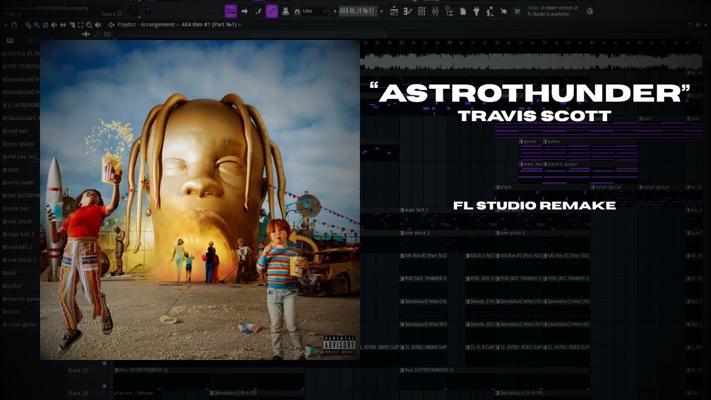Toggle the multilink to controllers button
The image size is (711, 400).
tap(272, 11)
